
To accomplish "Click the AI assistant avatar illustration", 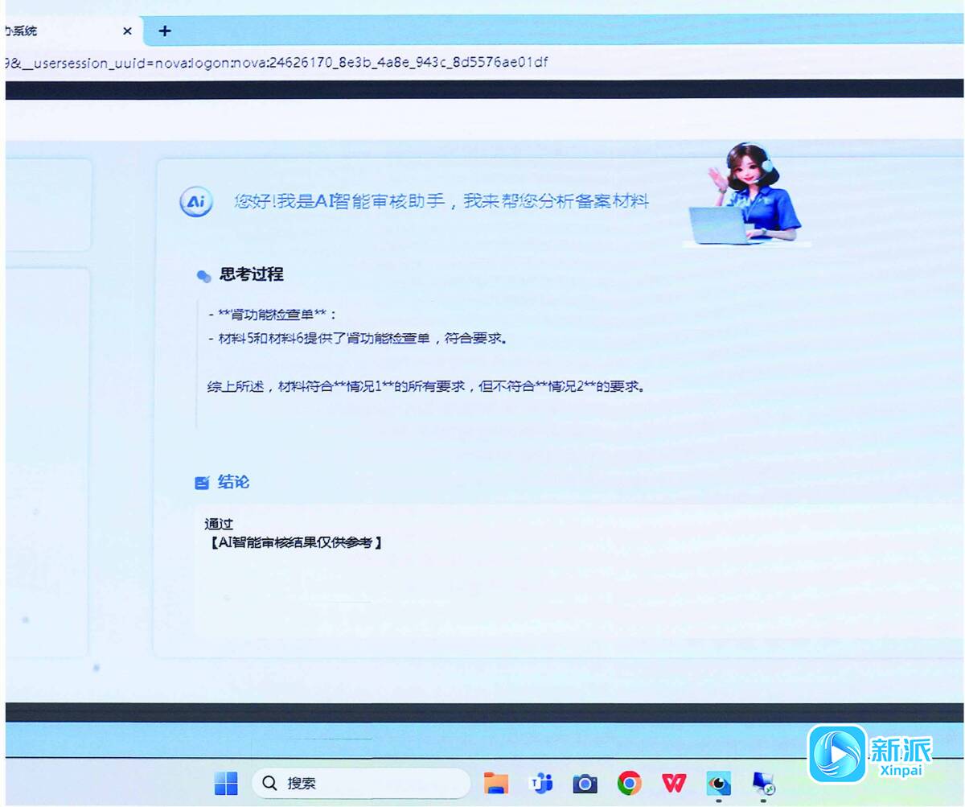I will click(748, 196).
